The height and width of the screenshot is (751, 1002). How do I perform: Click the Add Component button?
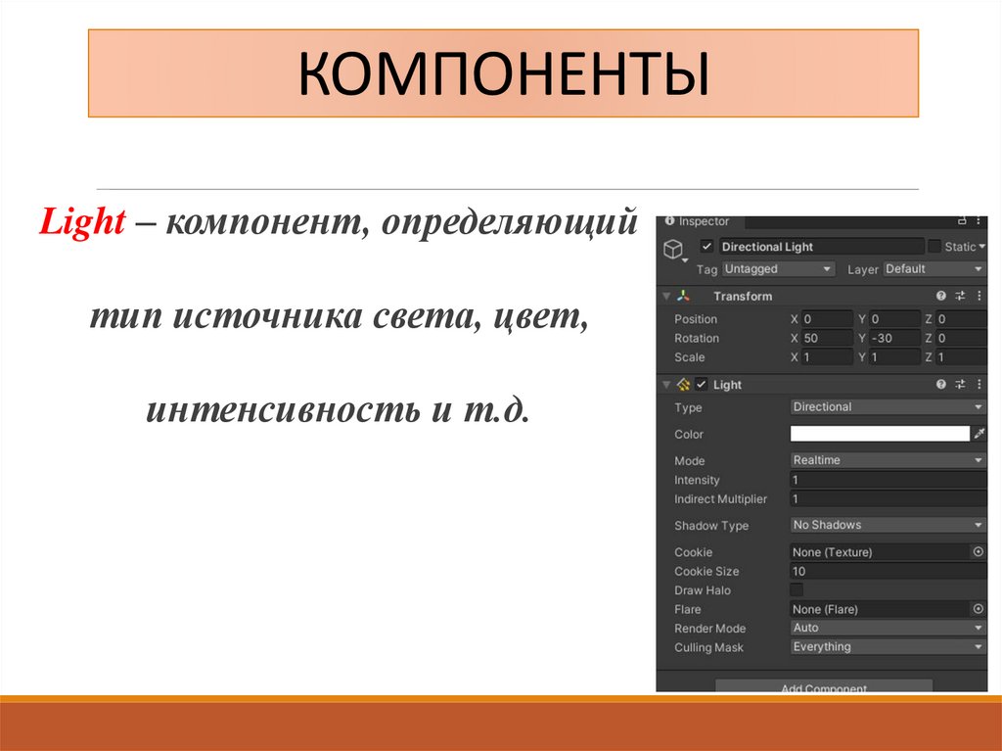click(x=824, y=685)
